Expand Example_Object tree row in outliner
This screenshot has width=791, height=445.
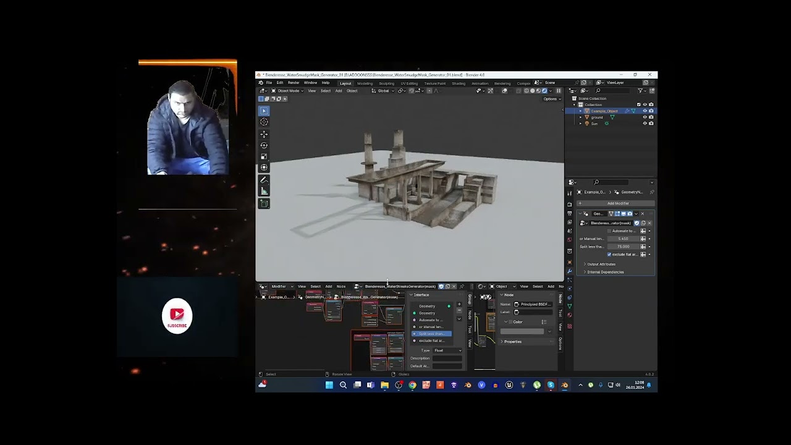581,111
